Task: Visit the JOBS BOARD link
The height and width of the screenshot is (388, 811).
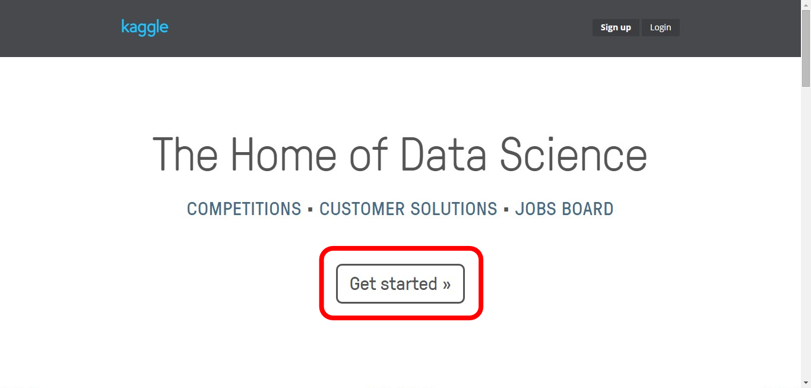Action: [564, 209]
